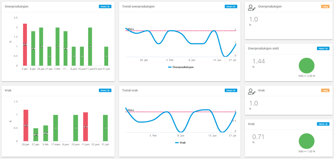Click 'Hittil i år' badge on Trend overproduksjon
This screenshot has width=334, height=159.
pyautogui.click(x=231, y=6)
